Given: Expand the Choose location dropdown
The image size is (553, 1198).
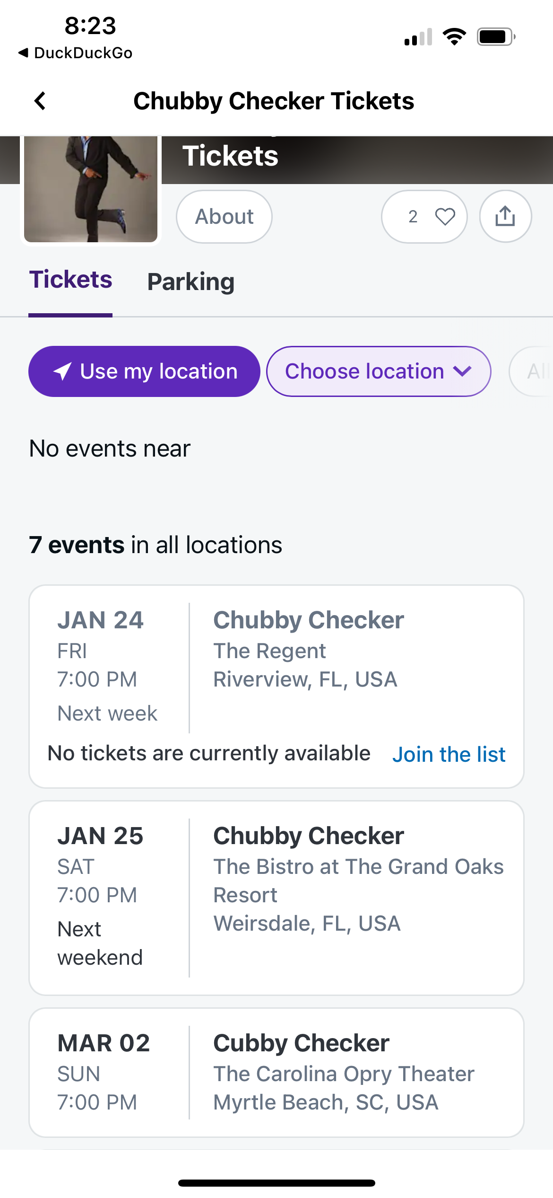Looking at the screenshot, I should pos(378,371).
